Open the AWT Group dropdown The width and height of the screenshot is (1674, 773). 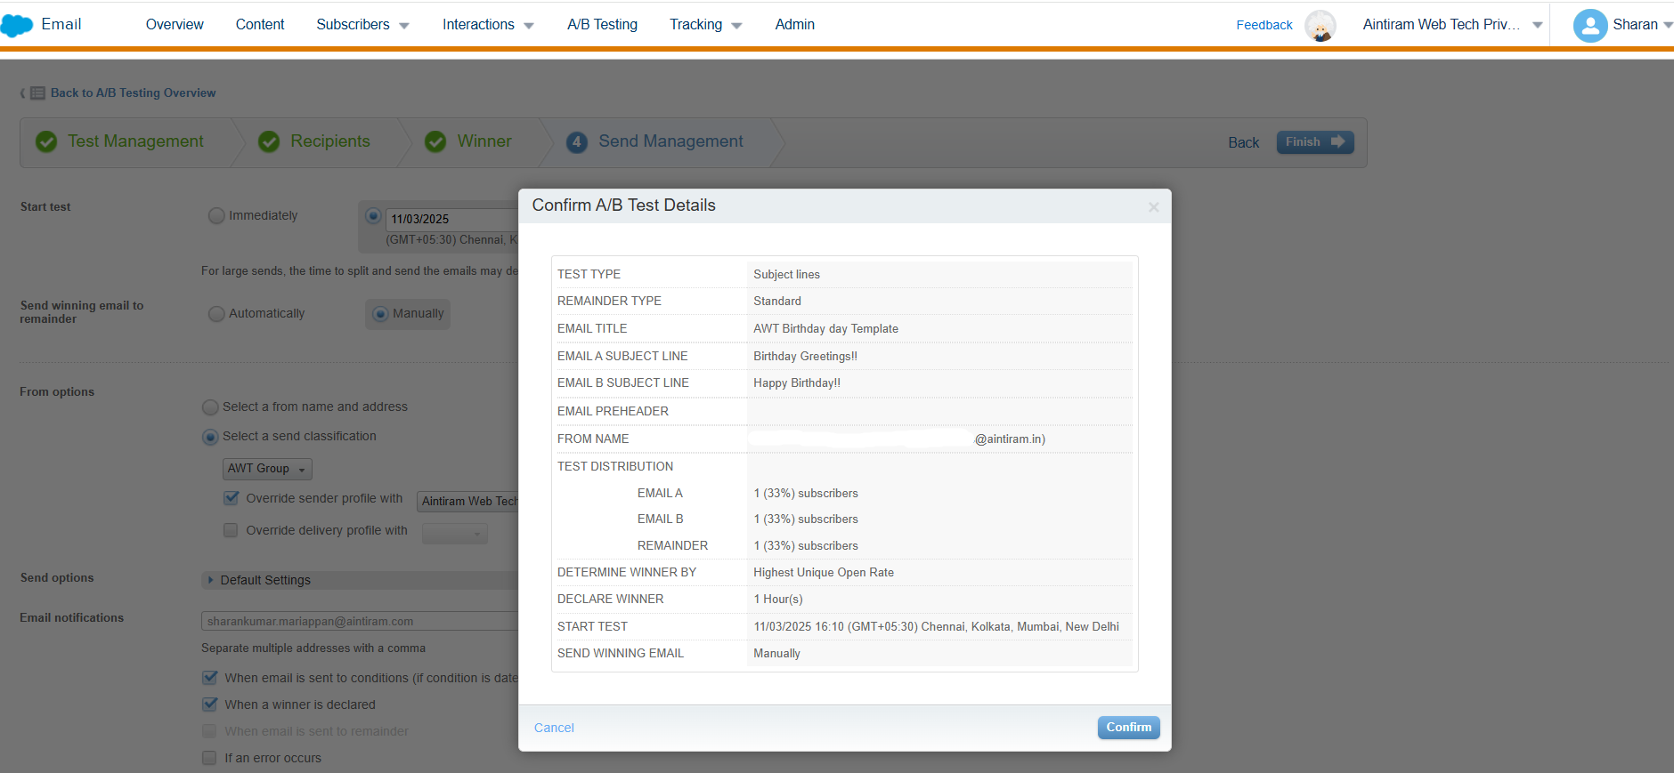point(266,469)
